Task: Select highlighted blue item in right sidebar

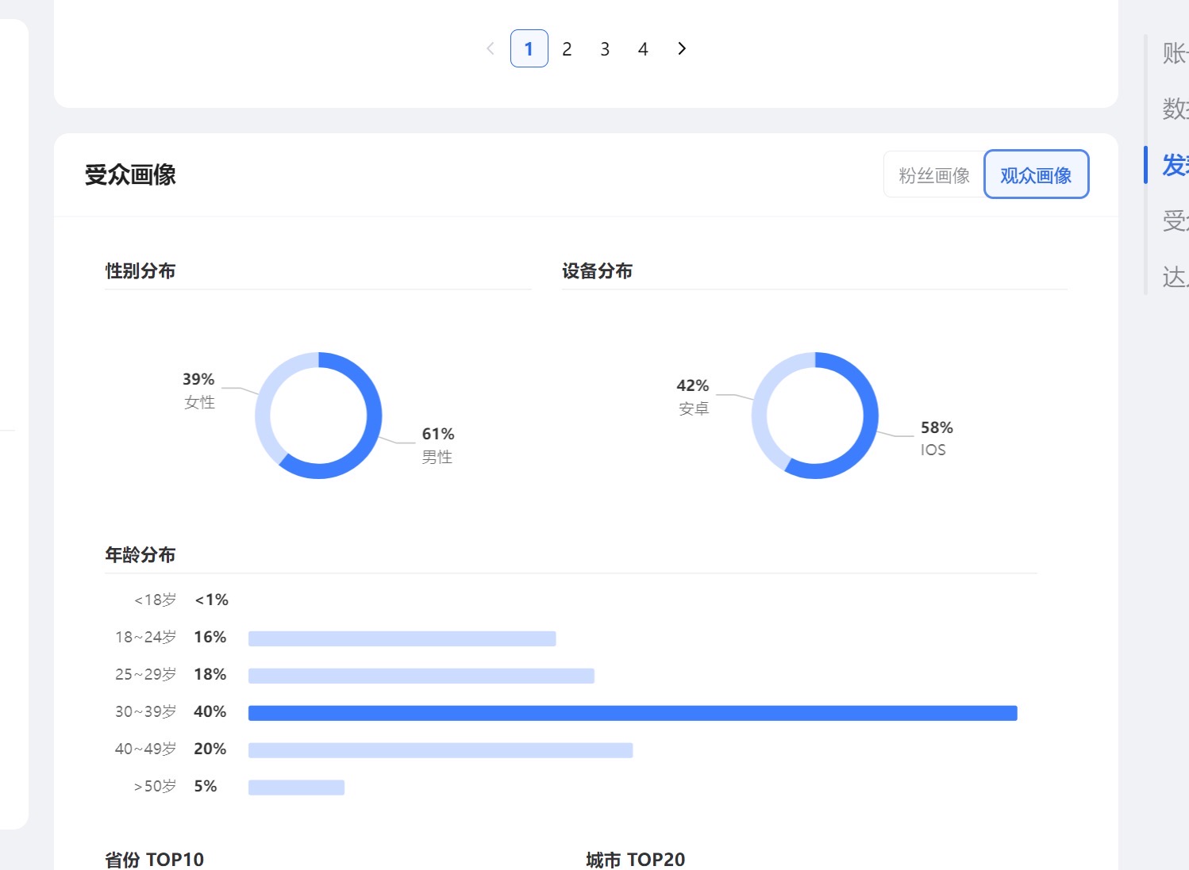Action: point(1174,165)
